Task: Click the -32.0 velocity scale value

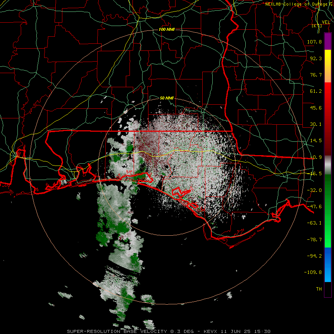Action: 314,190
